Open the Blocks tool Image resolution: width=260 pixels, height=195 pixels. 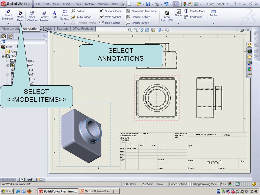click(178, 13)
